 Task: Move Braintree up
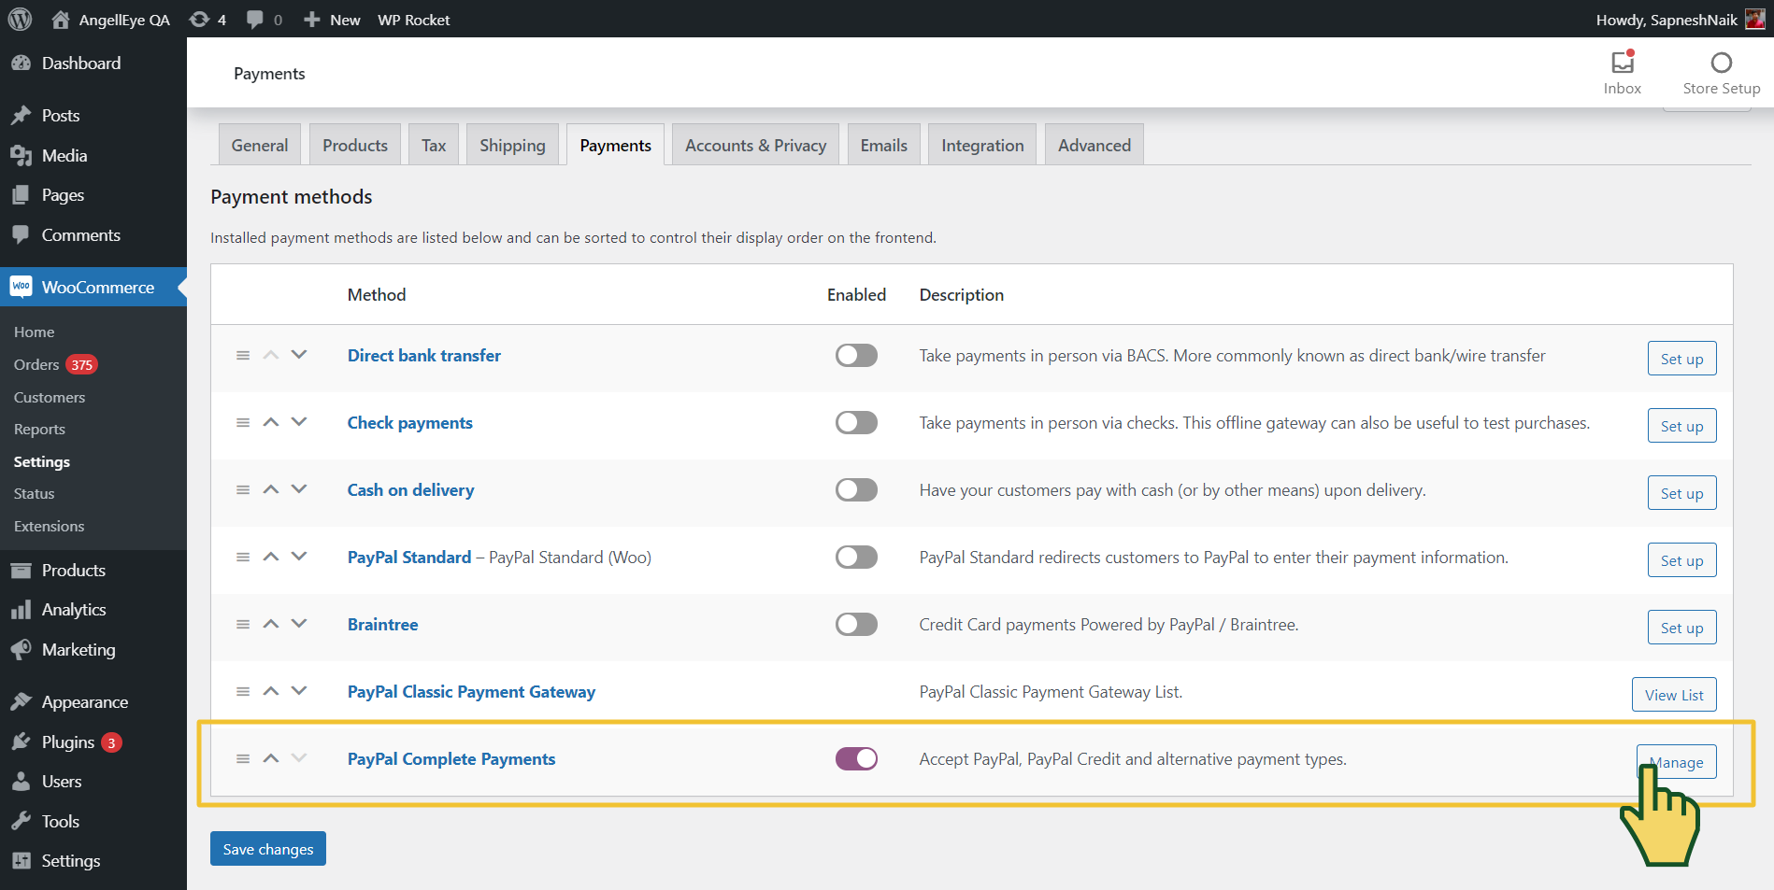(x=271, y=624)
